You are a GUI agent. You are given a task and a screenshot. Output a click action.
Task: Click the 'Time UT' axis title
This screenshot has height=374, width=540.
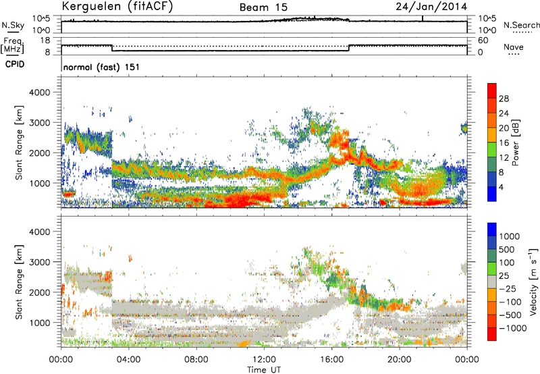[x=264, y=370]
